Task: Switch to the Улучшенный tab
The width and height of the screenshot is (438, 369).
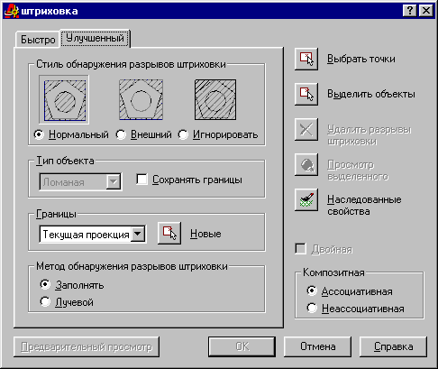Action: (x=95, y=38)
